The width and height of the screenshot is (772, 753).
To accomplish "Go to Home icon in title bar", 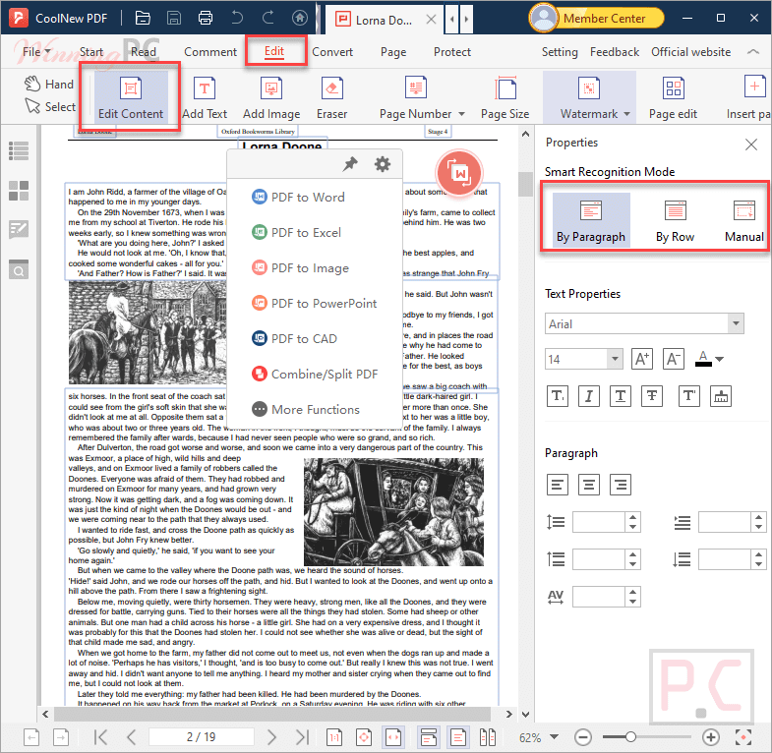I will [299, 19].
